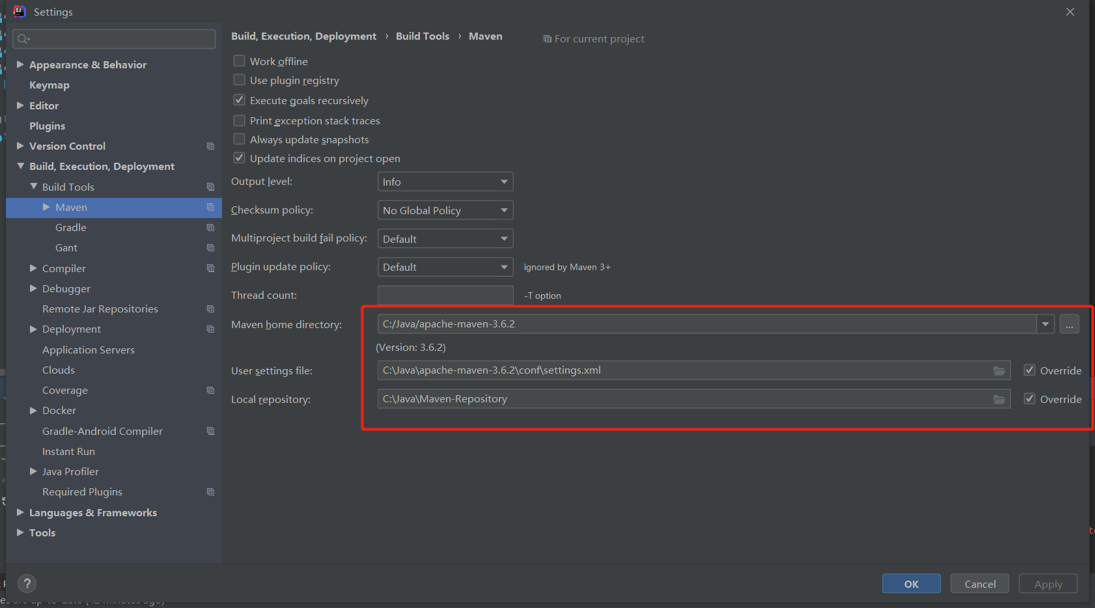Click the project-level icon beside Deployment
Image resolution: width=1095 pixels, height=608 pixels.
(210, 329)
